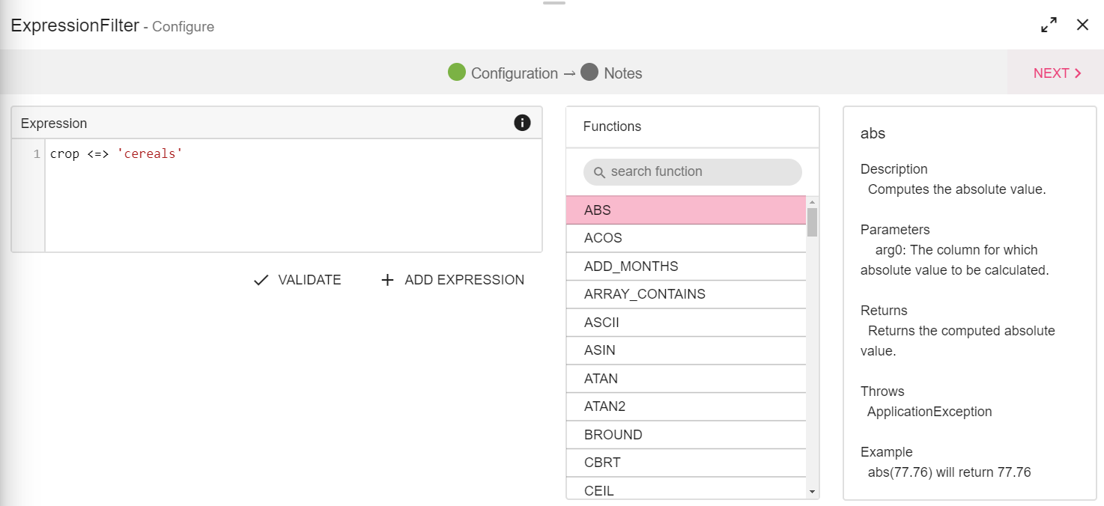Go to the NEXT step

[1057, 73]
